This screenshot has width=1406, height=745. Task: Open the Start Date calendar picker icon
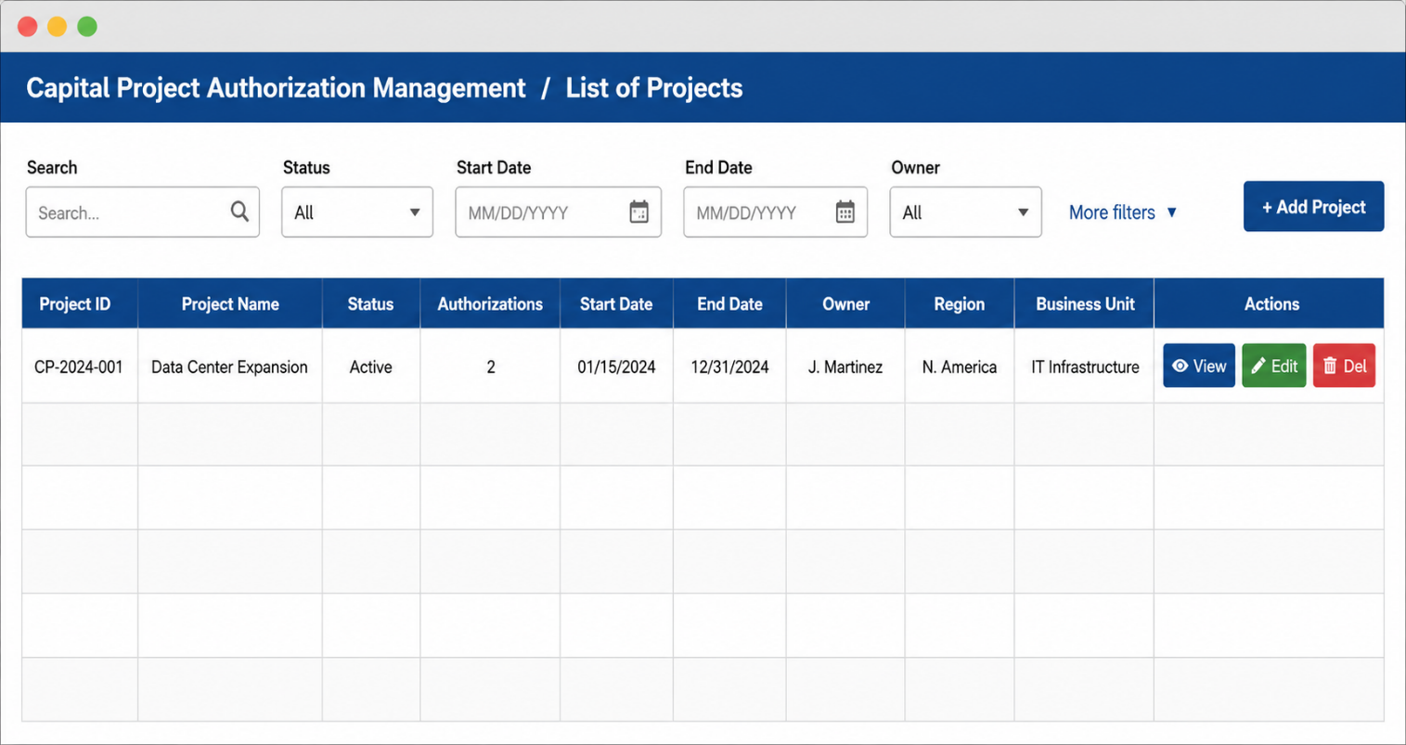(x=639, y=212)
